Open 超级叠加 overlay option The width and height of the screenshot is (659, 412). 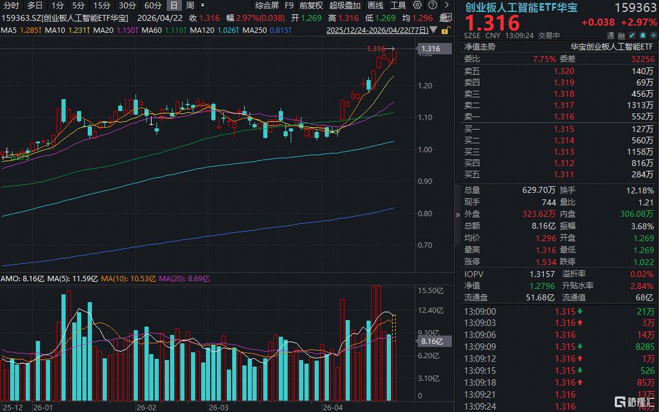[x=345, y=5]
